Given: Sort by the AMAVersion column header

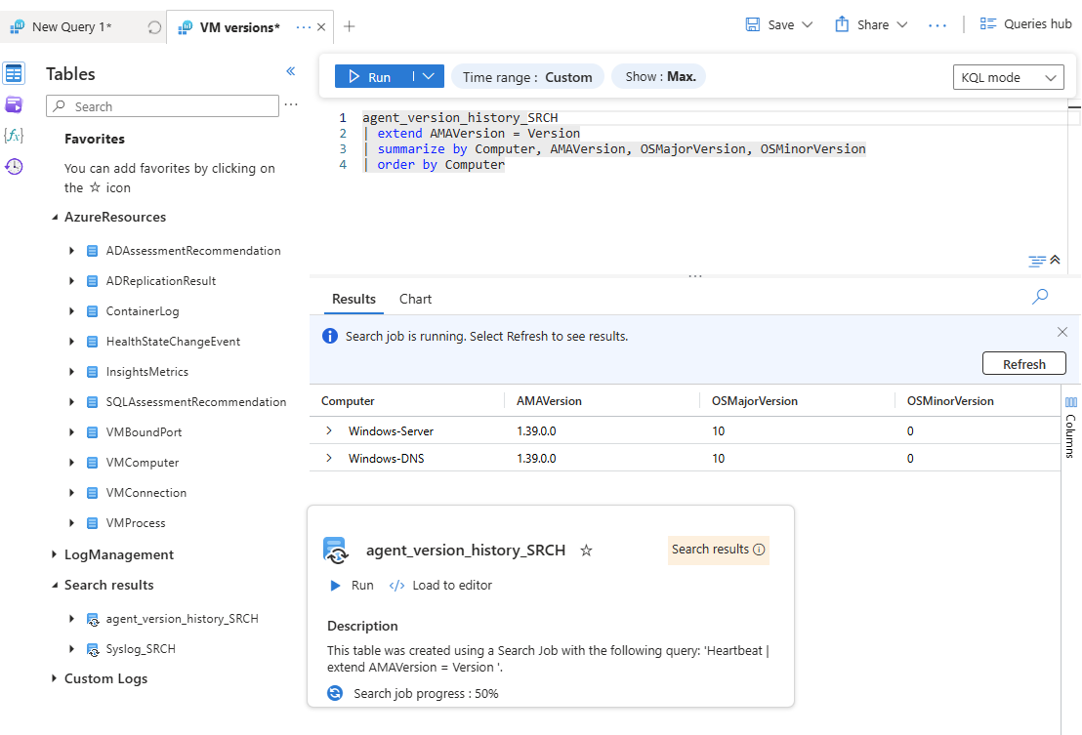Looking at the screenshot, I should click(x=549, y=401).
